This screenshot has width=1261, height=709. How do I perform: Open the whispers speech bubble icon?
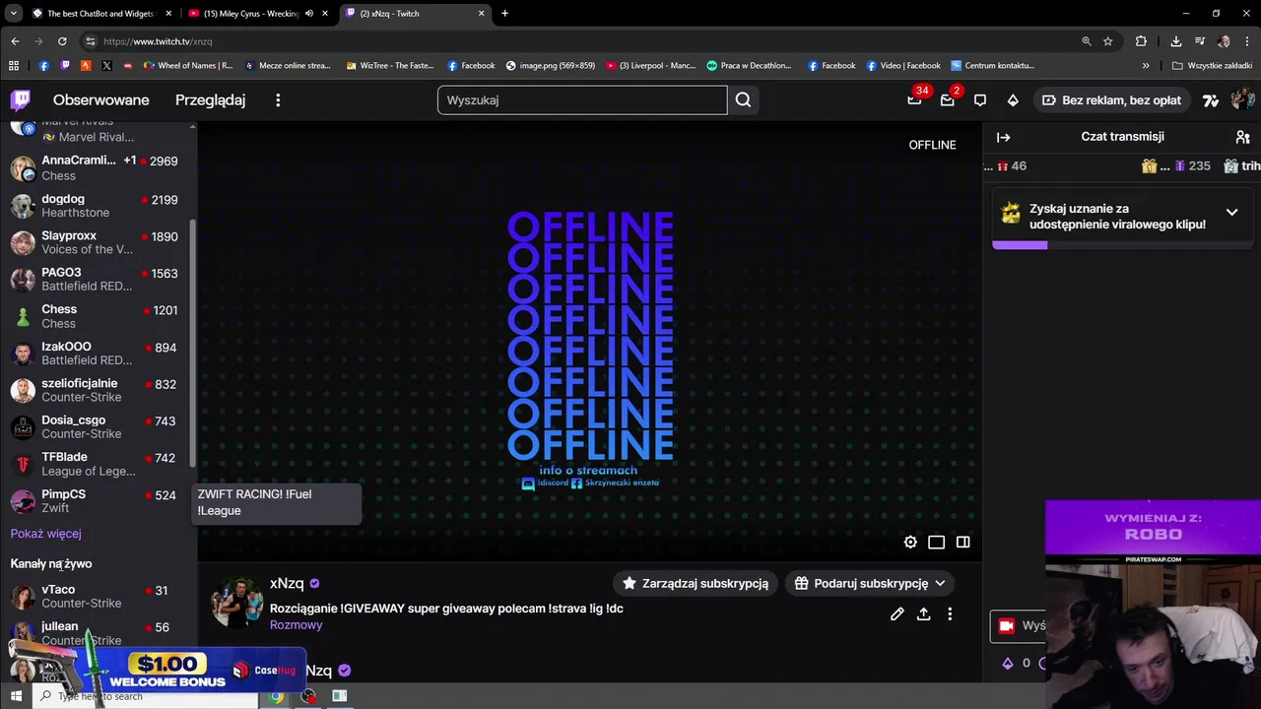coord(980,100)
